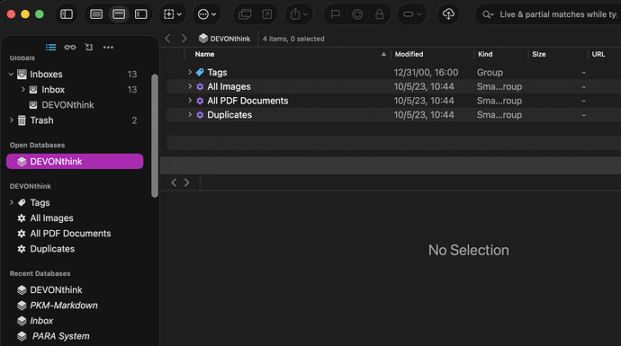Switch to the widescreen split view layout
Screen dimensions: 621x346
119,14
